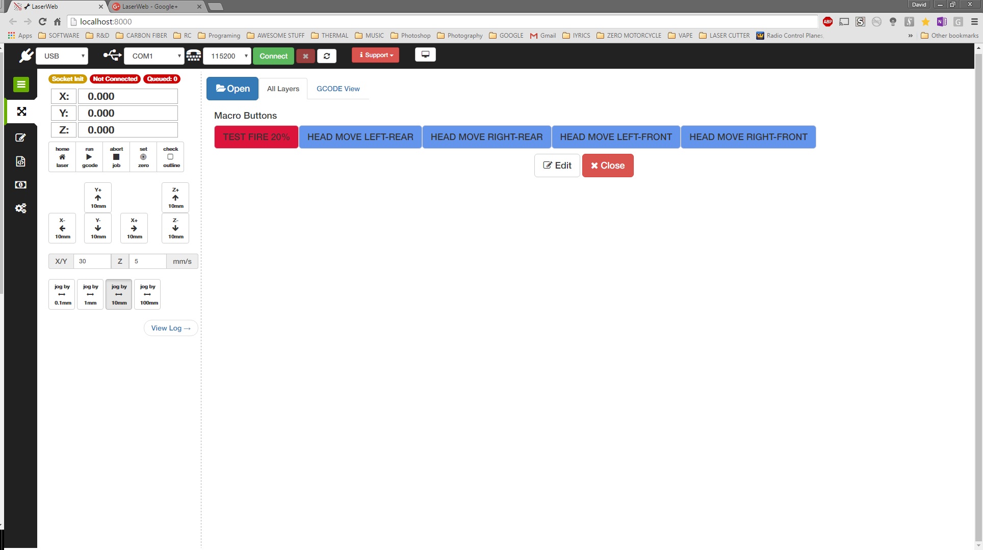Open the G-code file sidebar tab

[21, 161]
